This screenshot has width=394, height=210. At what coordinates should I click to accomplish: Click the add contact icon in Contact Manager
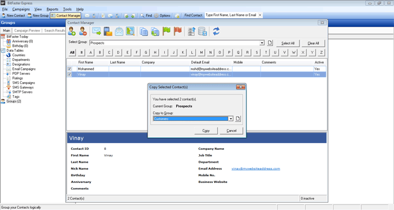(x=71, y=32)
